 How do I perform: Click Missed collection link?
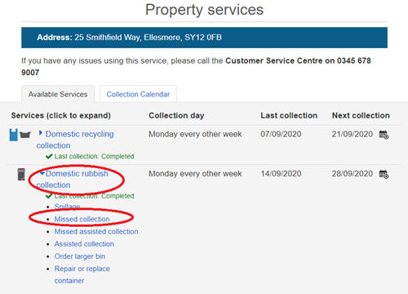pos(82,219)
